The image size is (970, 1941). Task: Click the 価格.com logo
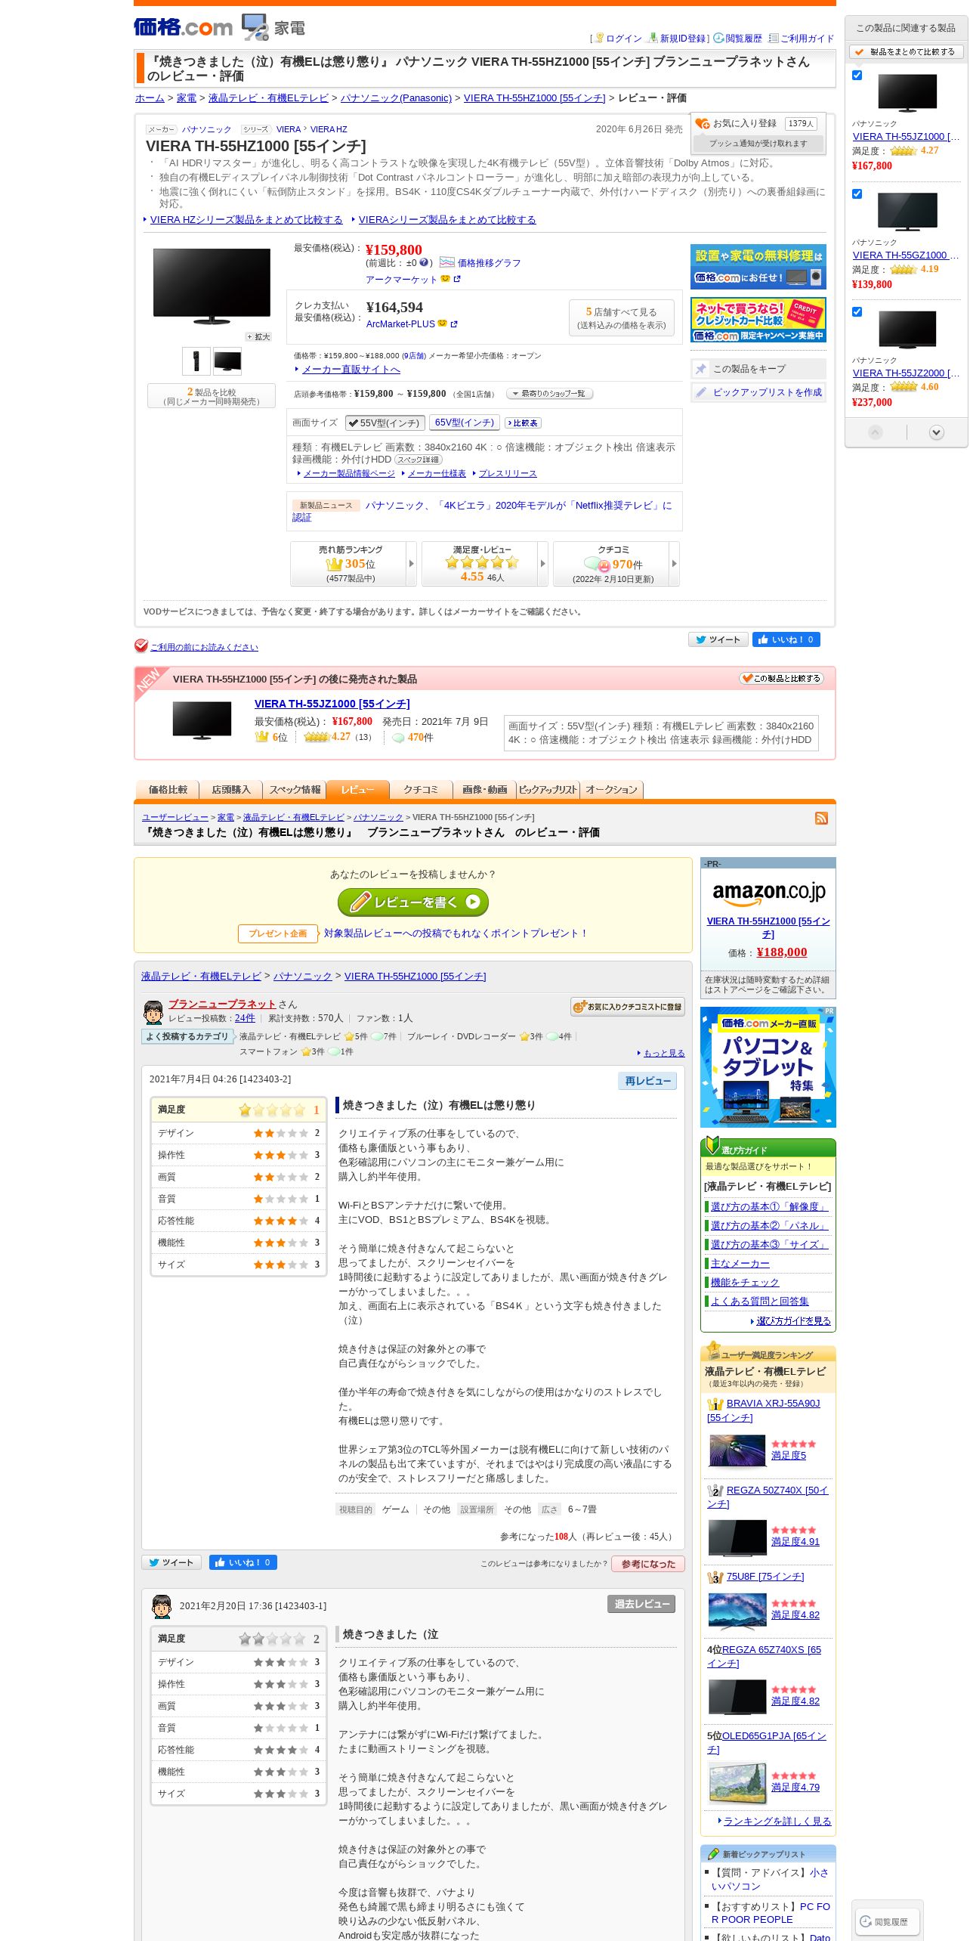183,27
